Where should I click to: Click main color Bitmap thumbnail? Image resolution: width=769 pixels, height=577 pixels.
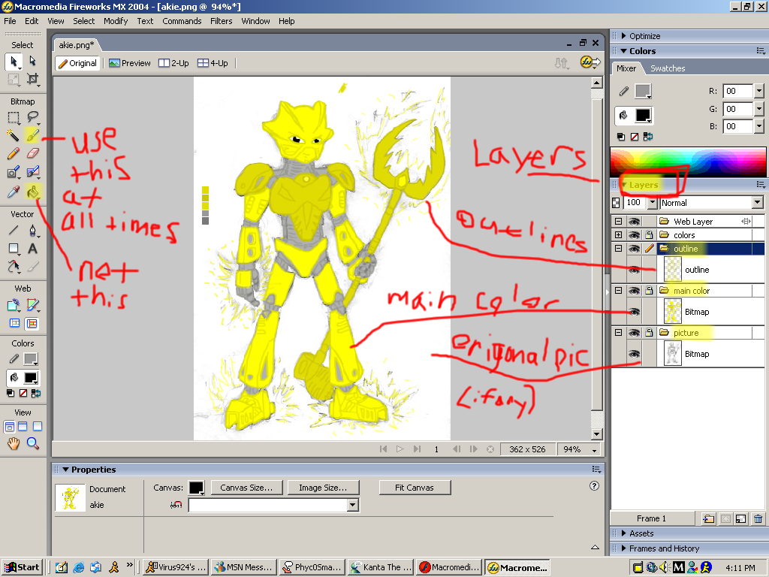coord(672,312)
